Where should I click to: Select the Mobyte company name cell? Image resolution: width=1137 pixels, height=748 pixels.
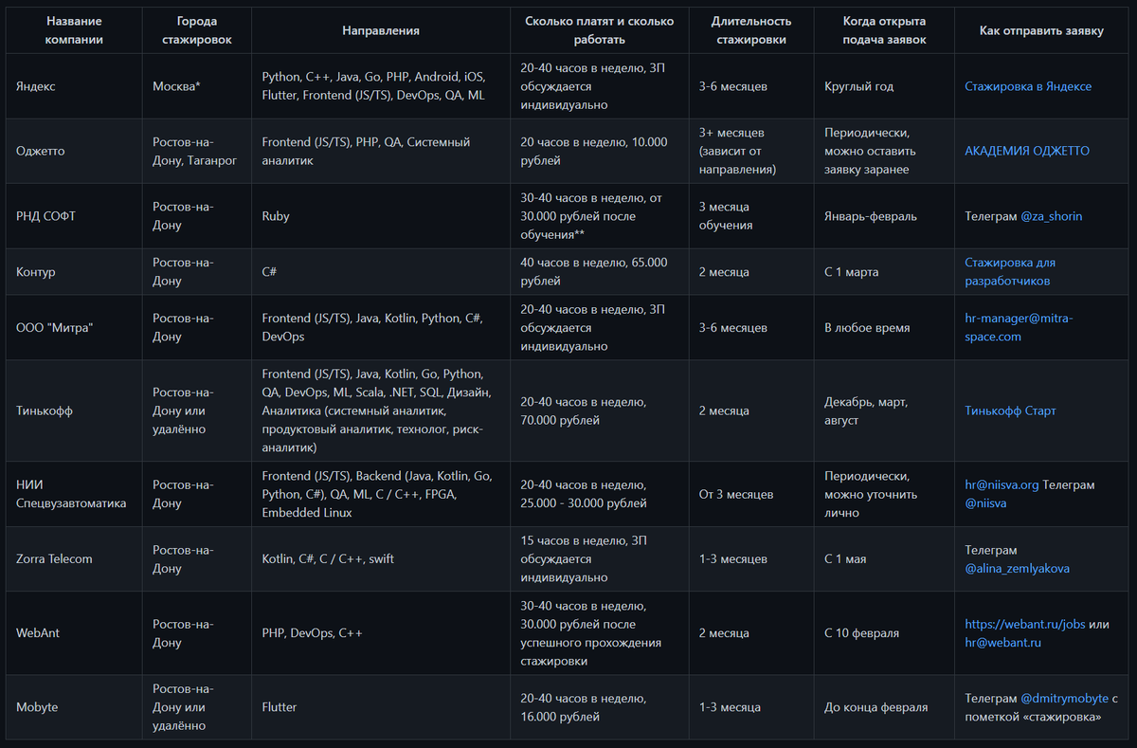[x=74, y=707]
